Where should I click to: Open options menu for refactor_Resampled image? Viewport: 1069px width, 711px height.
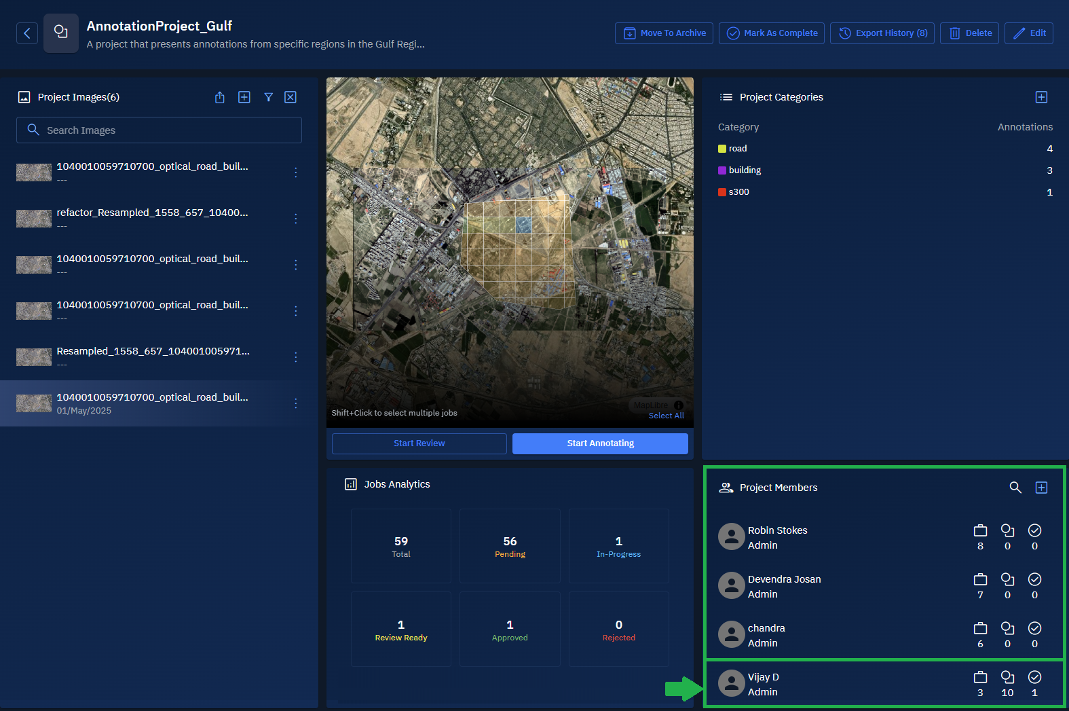click(x=296, y=219)
